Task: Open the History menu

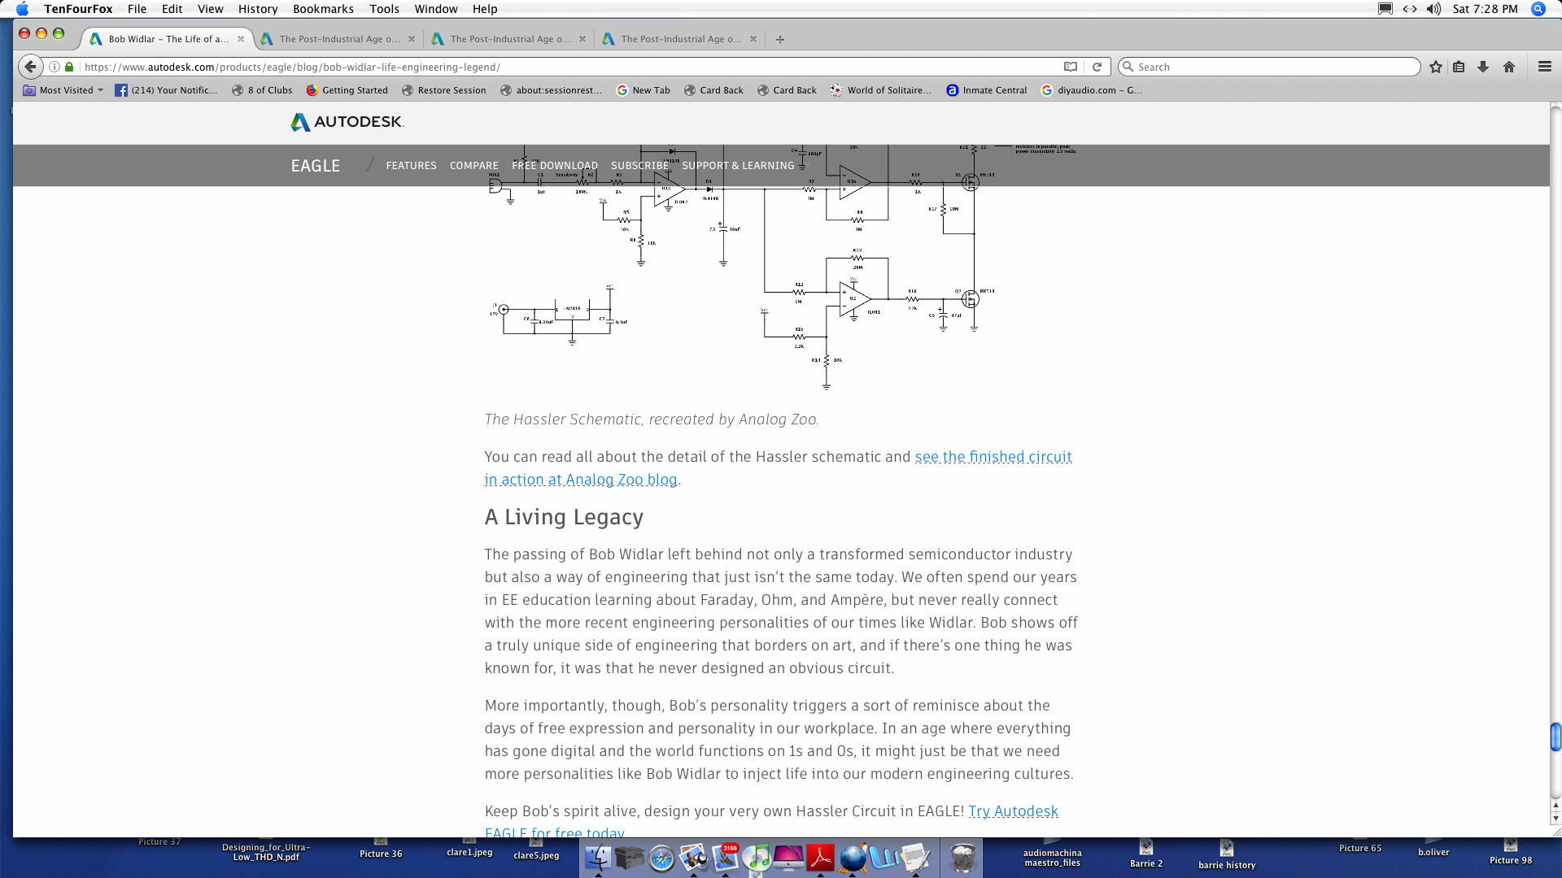Action: click(258, 9)
